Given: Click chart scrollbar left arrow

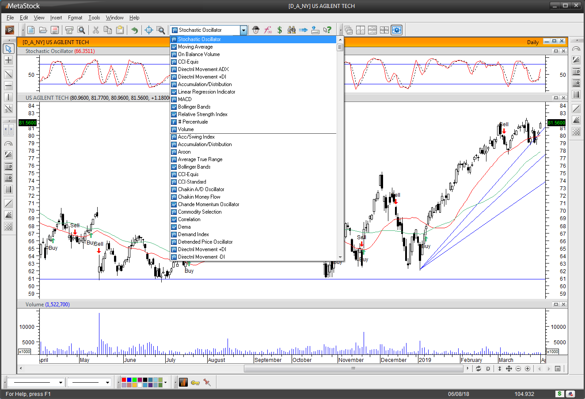Looking at the screenshot, I should [20, 369].
